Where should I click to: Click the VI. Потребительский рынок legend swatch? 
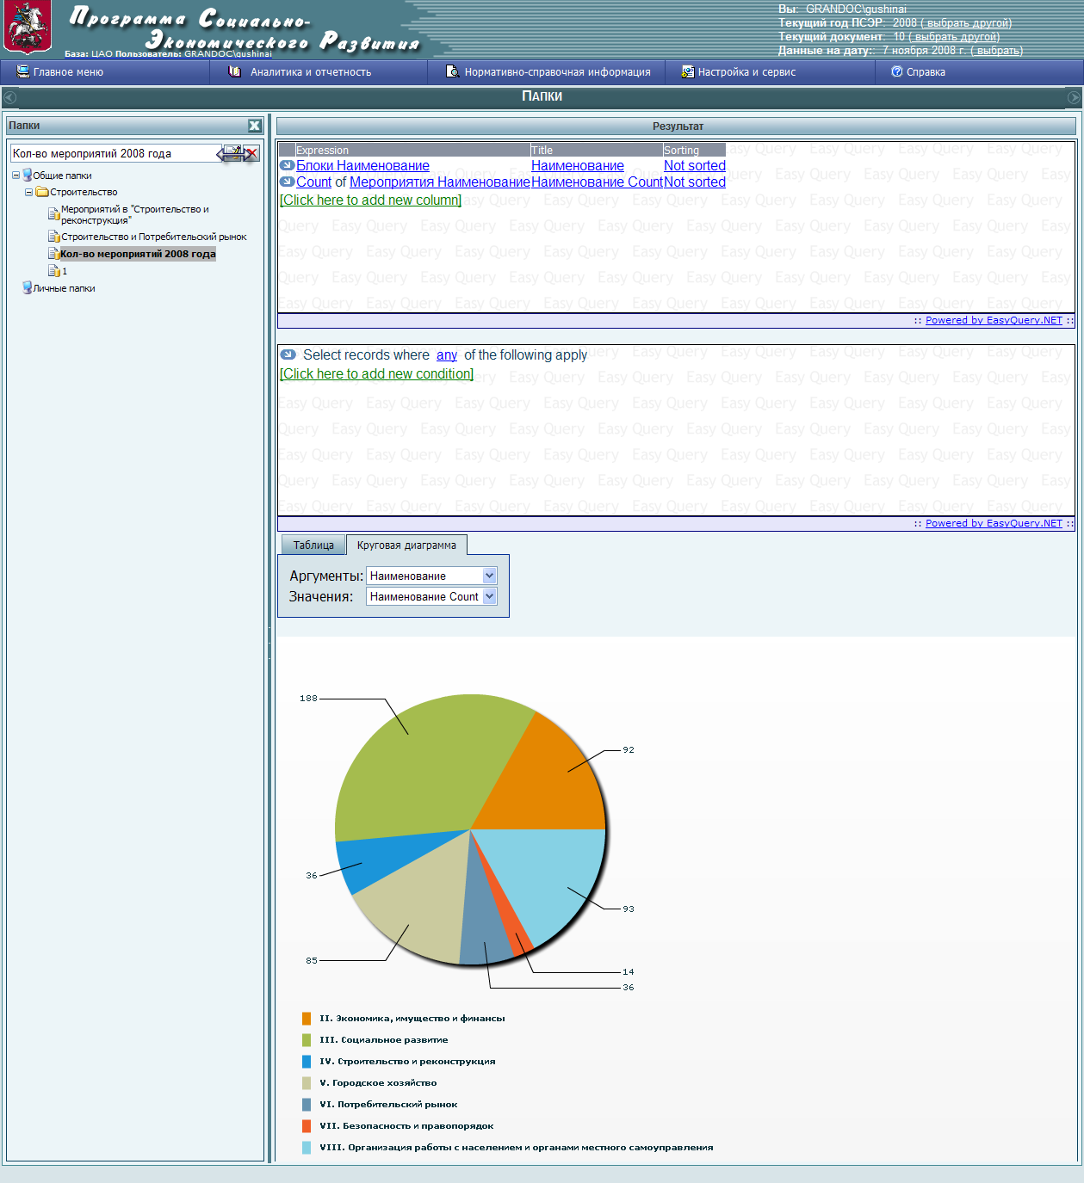click(307, 1105)
